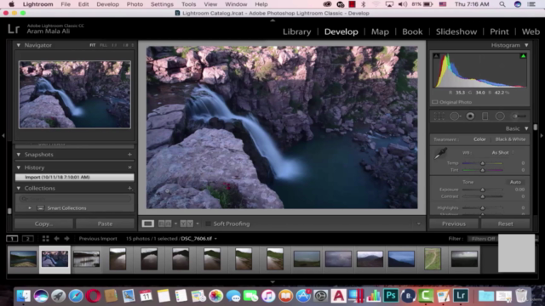Viewport: 545px width, 306px height.
Task: Collapse the Snapshots panel triangle
Action: (19, 155)
